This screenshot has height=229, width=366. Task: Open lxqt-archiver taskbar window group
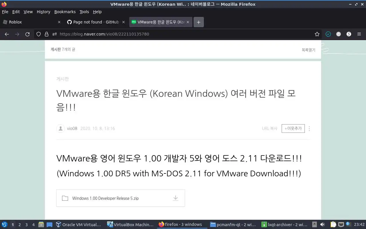pyautogui.click(x=285, y=225)
